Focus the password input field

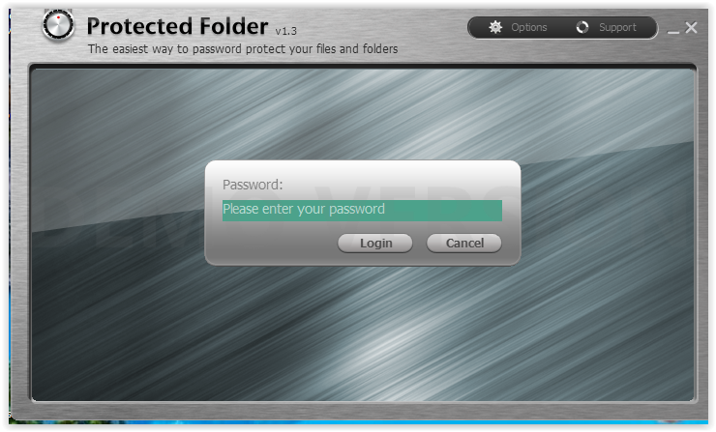362,211
